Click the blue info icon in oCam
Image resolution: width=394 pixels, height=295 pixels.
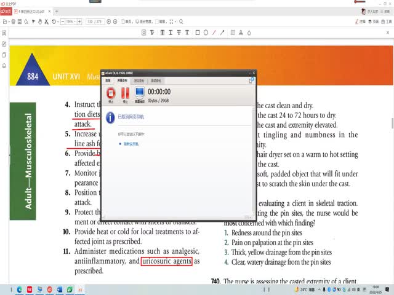click(110, 116)
